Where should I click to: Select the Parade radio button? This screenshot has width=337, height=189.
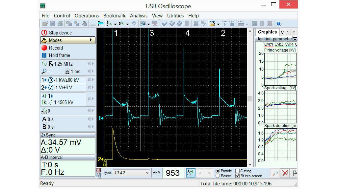(218, 171)
